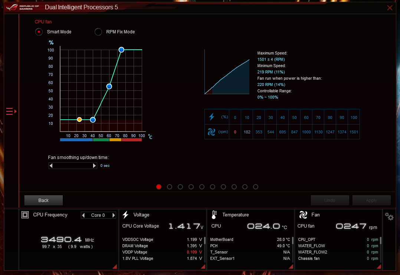400x275 pixels.
Task: Click the WATER_FLOW2 fan row
Action: point(338,252)
